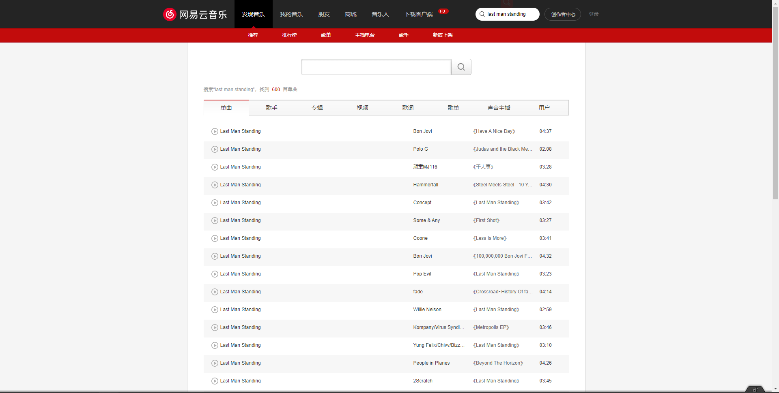The width and height of the screenshot is (779, 393).
Task: Open artist Polo G
Action: [x=420, y=149]
